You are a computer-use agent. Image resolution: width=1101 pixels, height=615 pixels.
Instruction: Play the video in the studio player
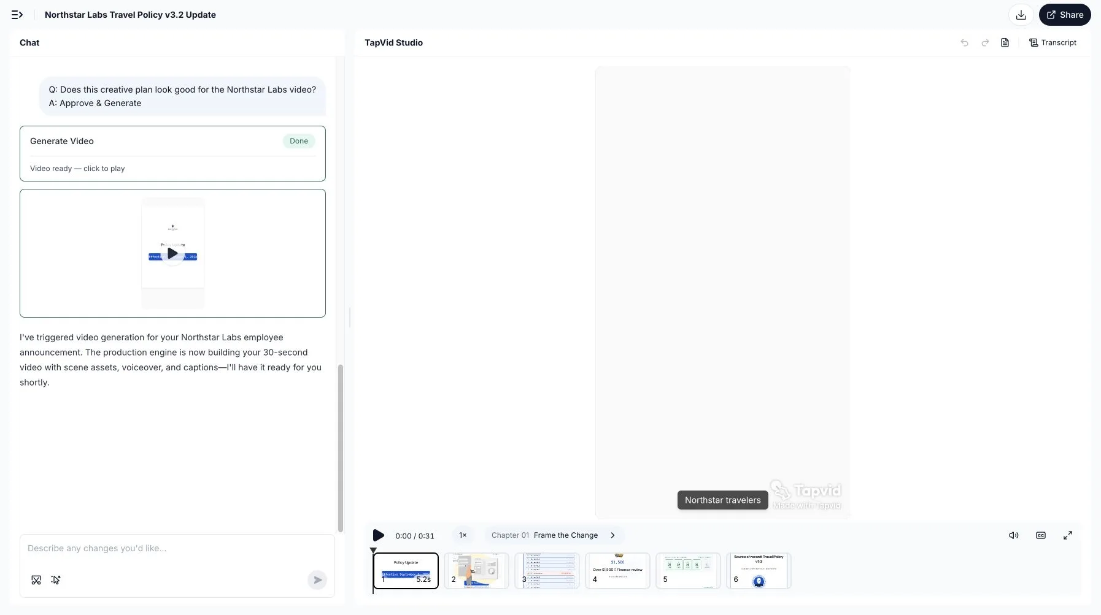click(379, 535)
